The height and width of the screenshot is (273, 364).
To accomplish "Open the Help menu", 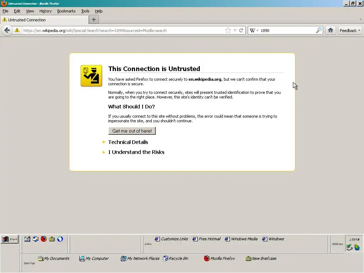I will [99, 11].
